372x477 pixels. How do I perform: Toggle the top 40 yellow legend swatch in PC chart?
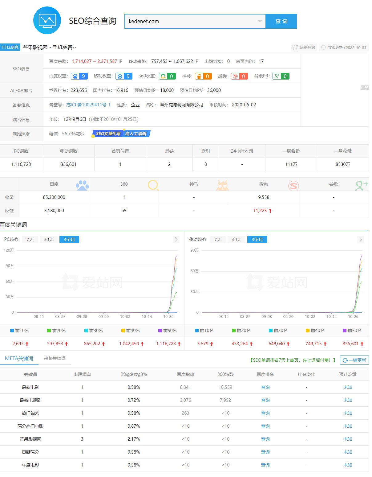(x=123, y=331)
